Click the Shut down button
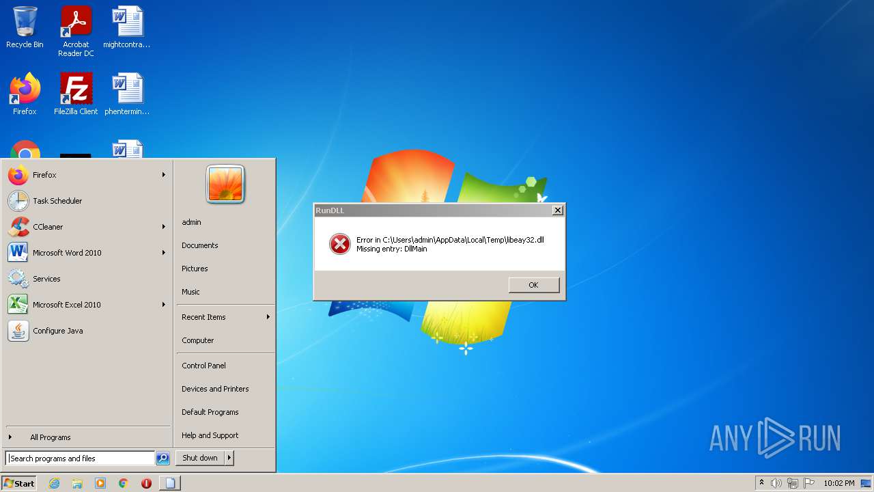Image resolution: width=874 pixels, height=492 pixels. click(x=200, y=458)
